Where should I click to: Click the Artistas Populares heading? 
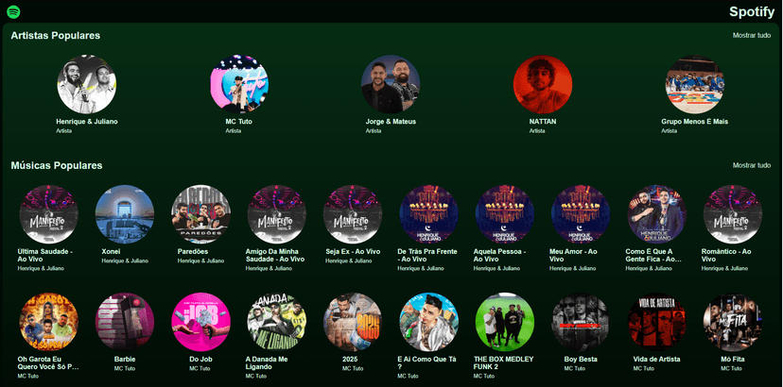(56, 36)
